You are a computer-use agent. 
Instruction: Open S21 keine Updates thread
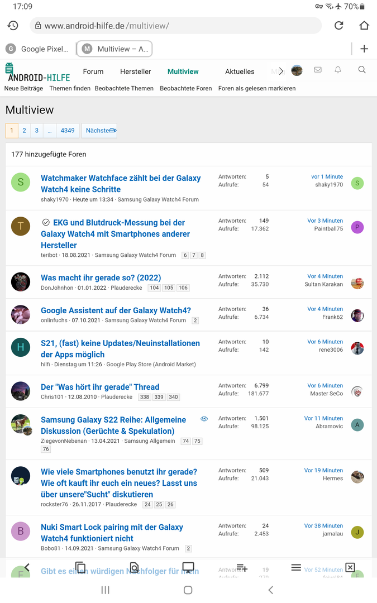tap(121, 349)
